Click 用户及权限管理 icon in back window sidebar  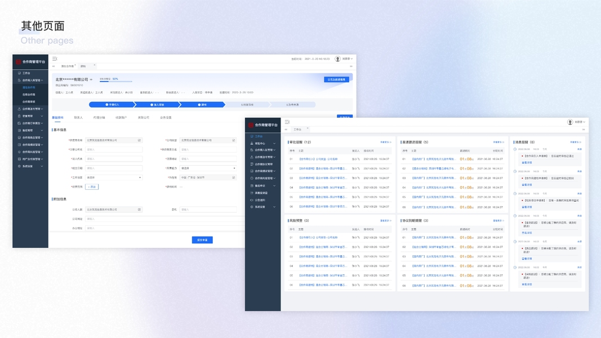pos(19,159)
